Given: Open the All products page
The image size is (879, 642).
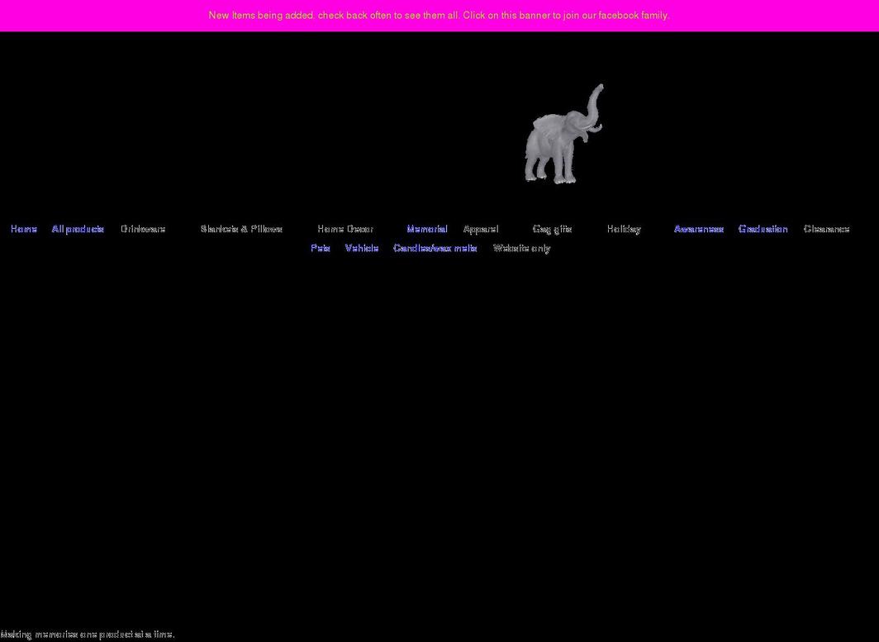Looking at the screenshot, I should (78, 229).
